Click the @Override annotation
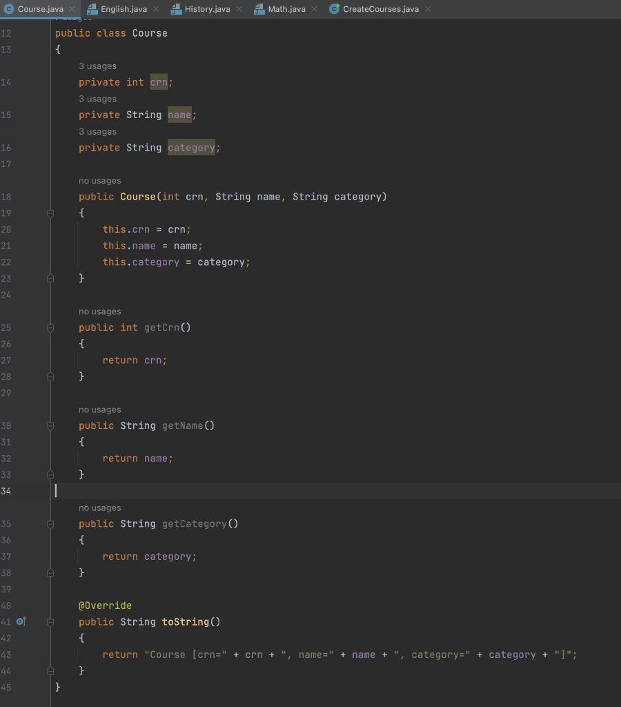 105,606
